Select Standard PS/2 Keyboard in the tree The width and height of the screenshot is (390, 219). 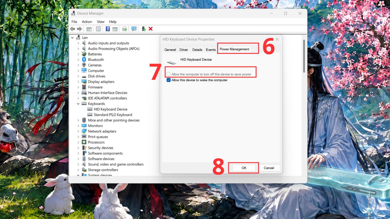(x=113, y=115)
